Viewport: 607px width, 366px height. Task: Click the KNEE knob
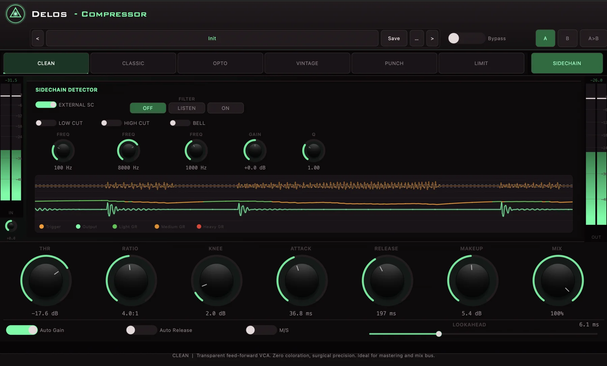pyautogui.click(x=216, y=280)
